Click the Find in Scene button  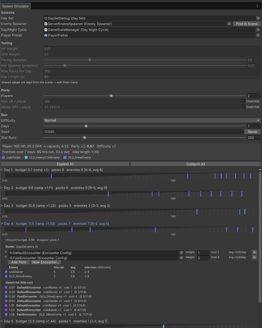247,24
